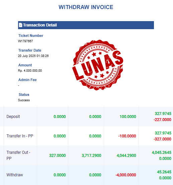Click the WITHDRAW INVOICE title
This screenshot has width=173, height=185.
click(86, 7)
